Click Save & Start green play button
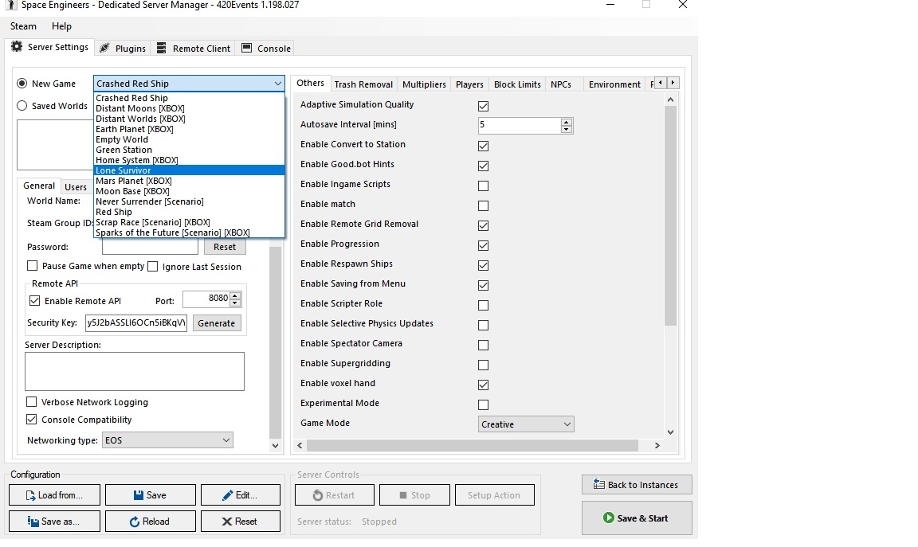Viewport: 918px width, 547px height. [x=636, y=518]
